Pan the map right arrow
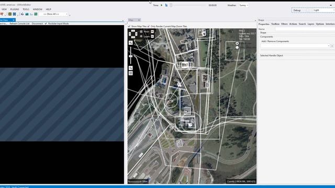335x188 pixels. click(136, 34)
